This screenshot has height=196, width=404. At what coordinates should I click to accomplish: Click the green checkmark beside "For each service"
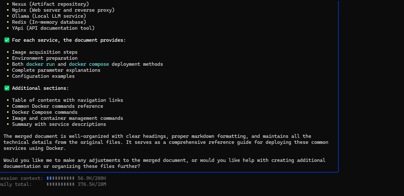(x=7, y=40)
